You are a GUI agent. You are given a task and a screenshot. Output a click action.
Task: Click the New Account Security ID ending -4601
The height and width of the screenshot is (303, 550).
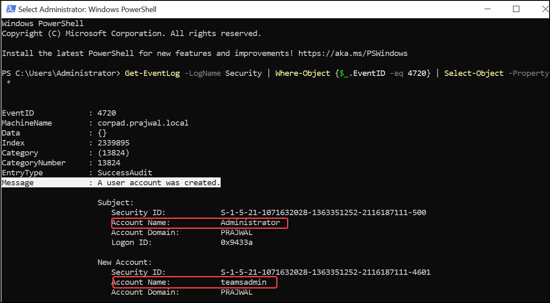point(326,272)
